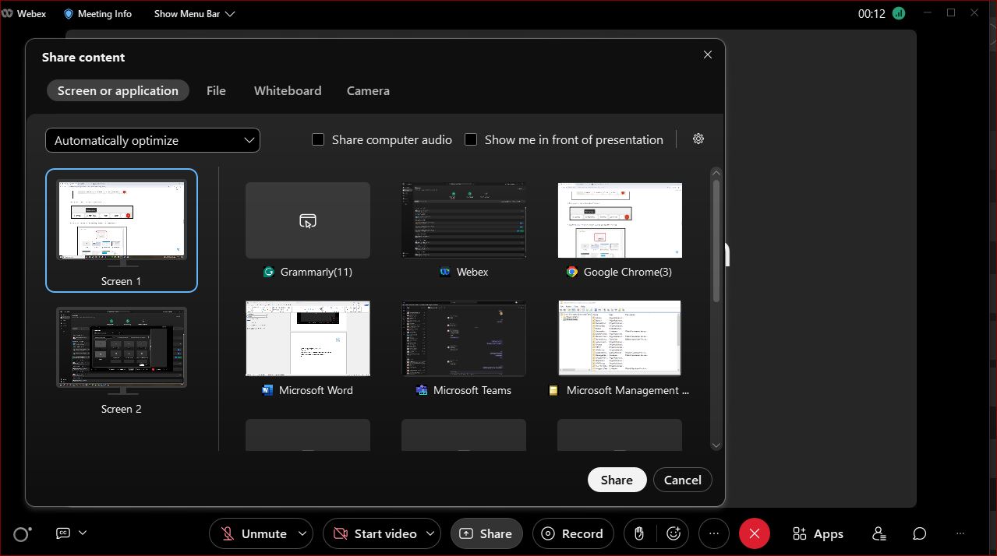Click the green connection quality indicator
997x556 pixels.
coord(899,13)
